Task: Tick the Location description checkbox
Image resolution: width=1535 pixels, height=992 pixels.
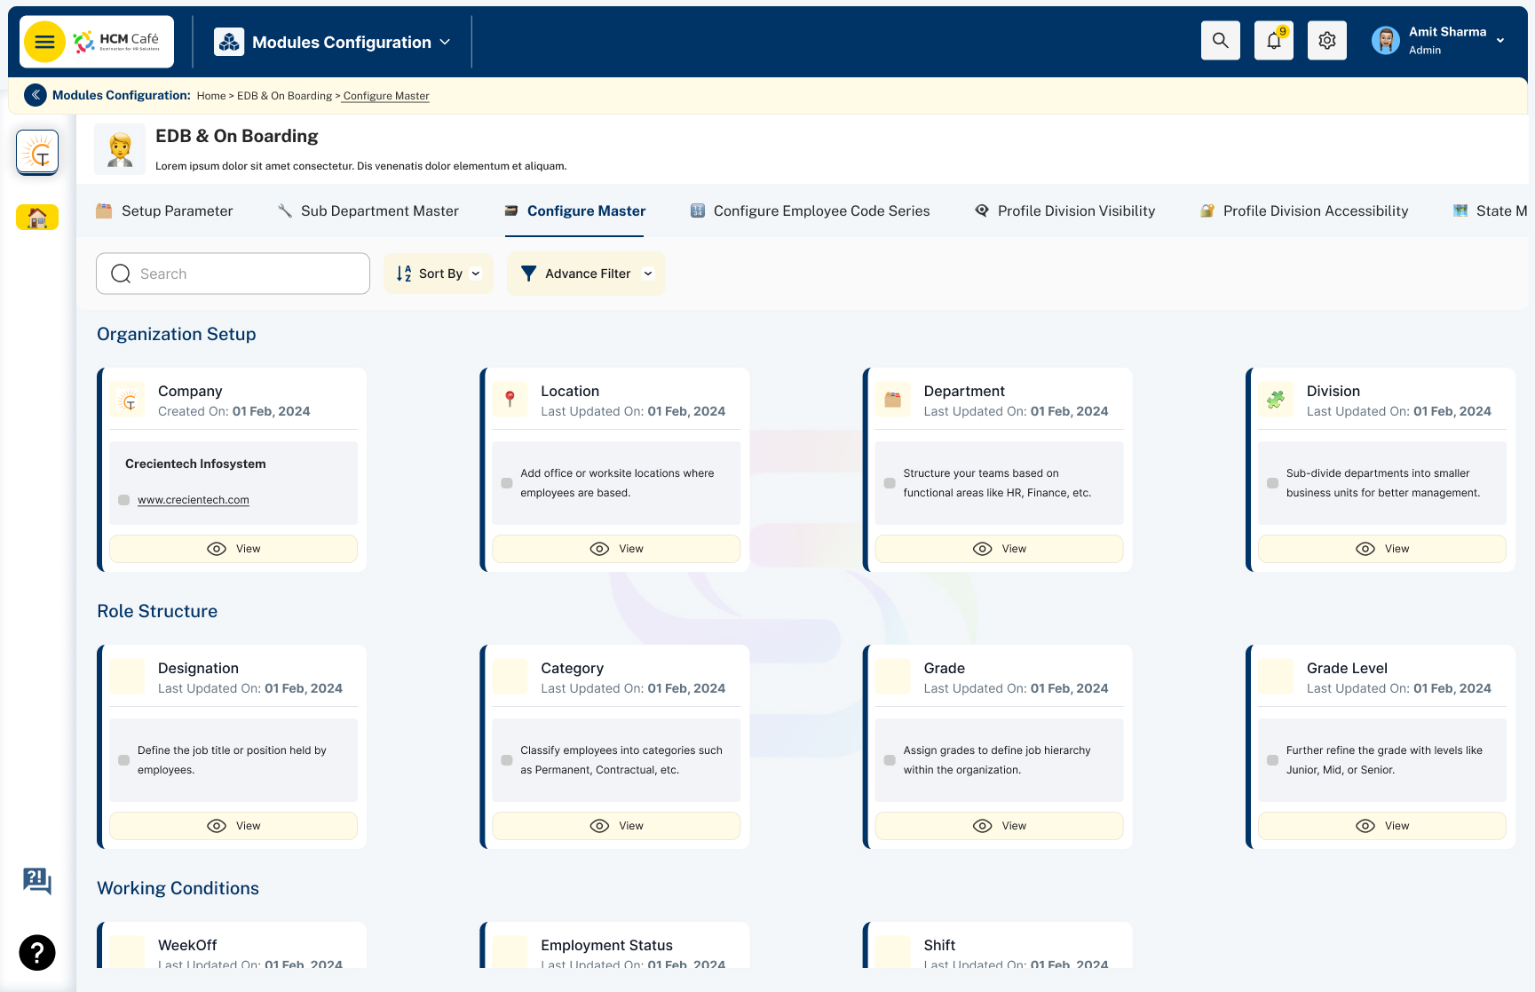Action: (507, 483)
